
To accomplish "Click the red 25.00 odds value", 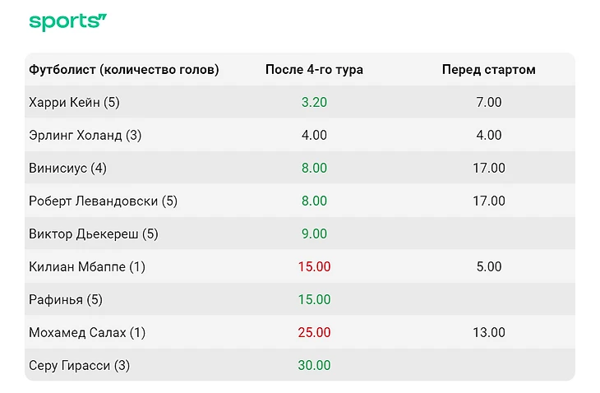I will point(314,332).
